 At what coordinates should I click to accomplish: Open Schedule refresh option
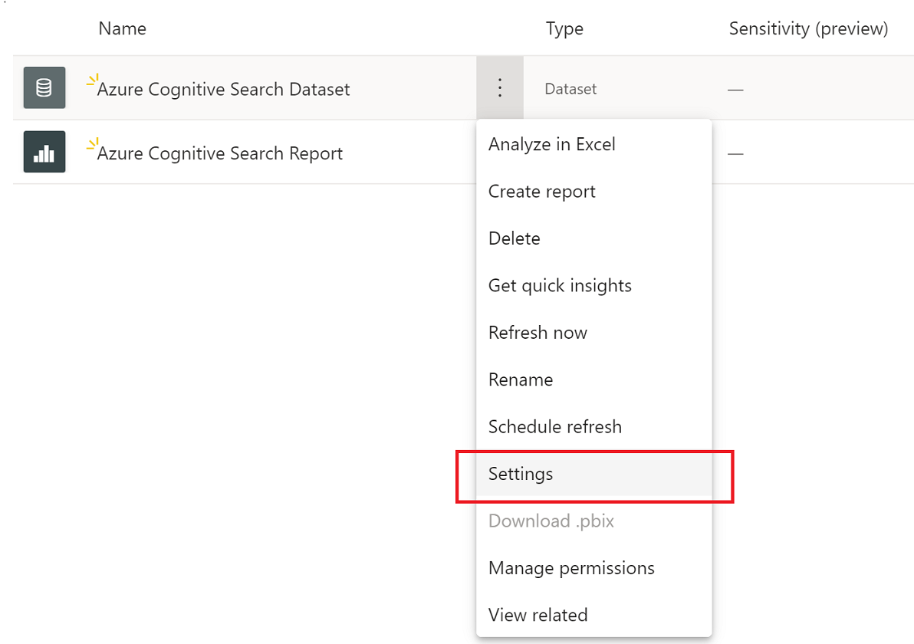[555, 427]
